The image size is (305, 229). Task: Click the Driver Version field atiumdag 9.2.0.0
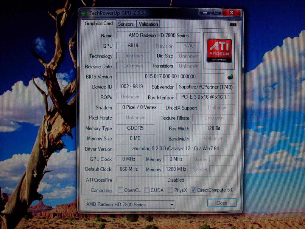tap(175, 148)
